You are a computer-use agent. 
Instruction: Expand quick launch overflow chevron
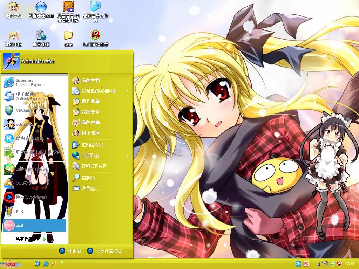pos(62,262)
